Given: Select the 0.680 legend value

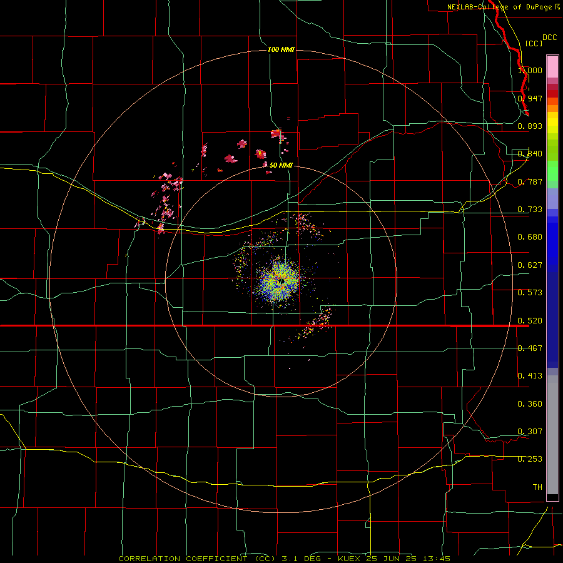Looking at the screenshot, I should [530, 237].
